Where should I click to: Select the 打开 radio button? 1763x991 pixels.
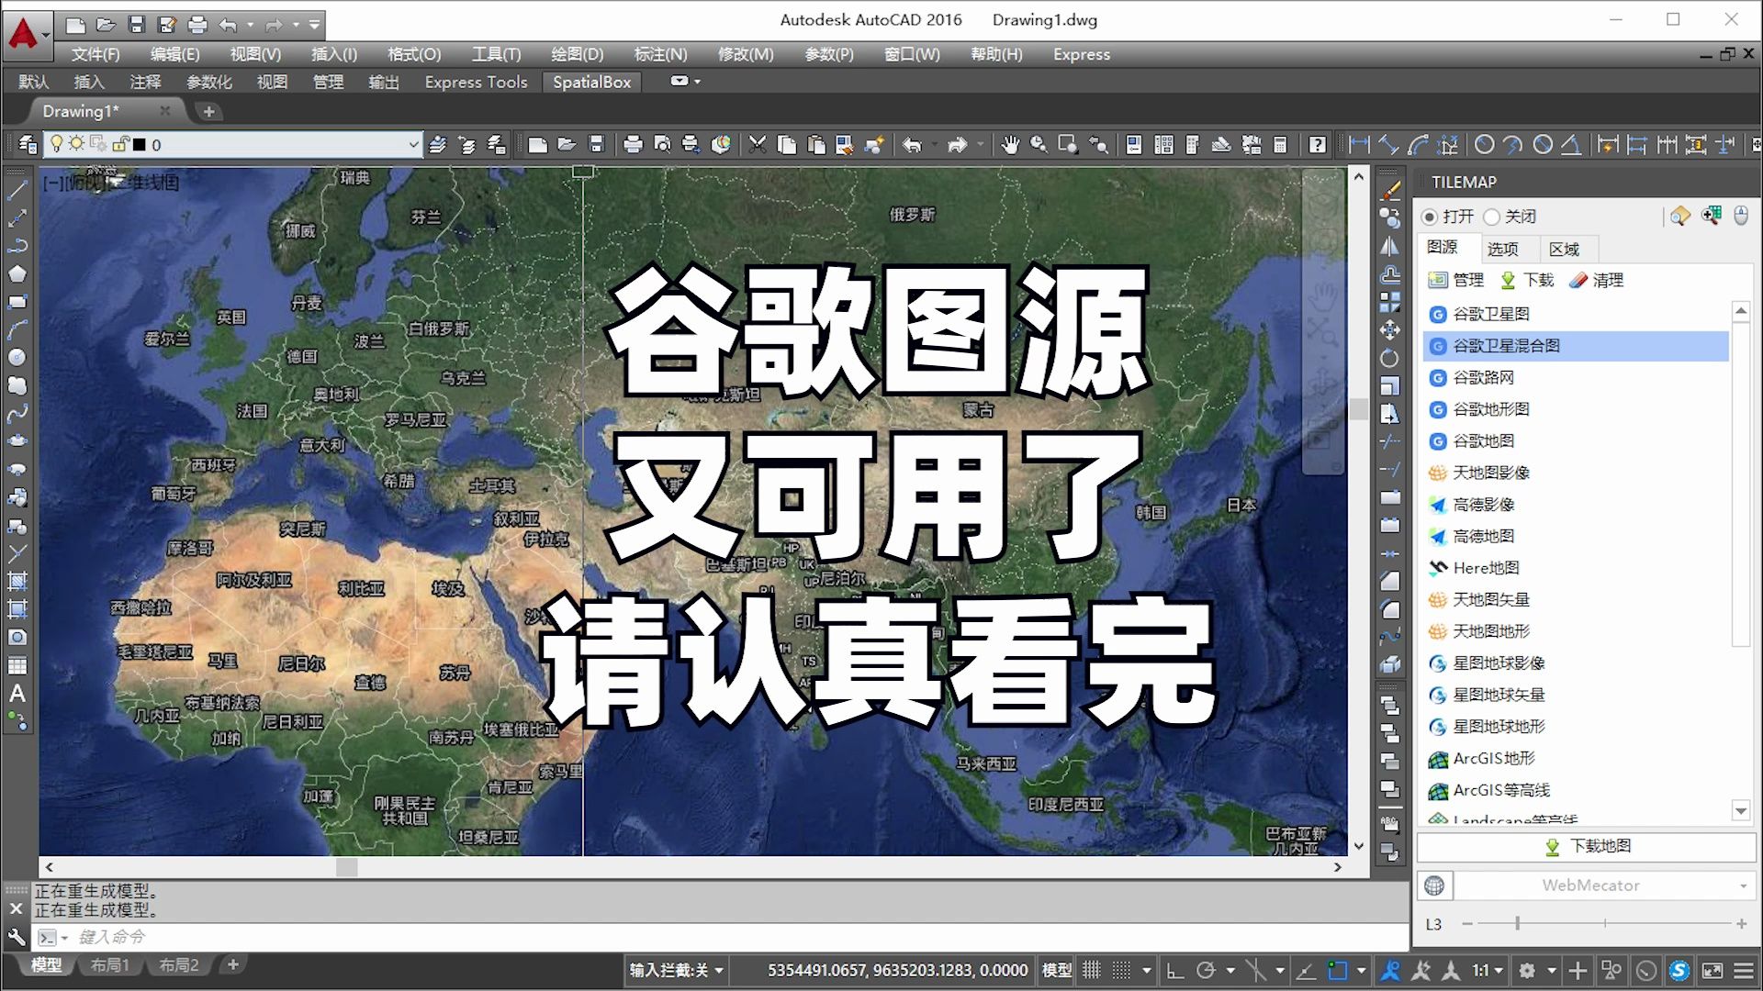pos(1429,217)
